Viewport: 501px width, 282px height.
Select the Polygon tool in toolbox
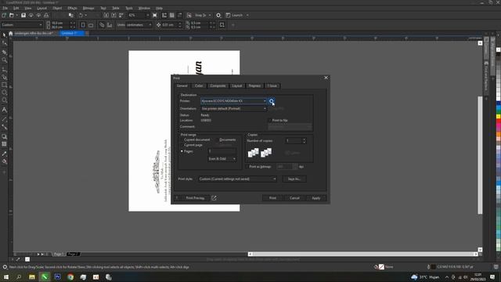tap(4, 100)
